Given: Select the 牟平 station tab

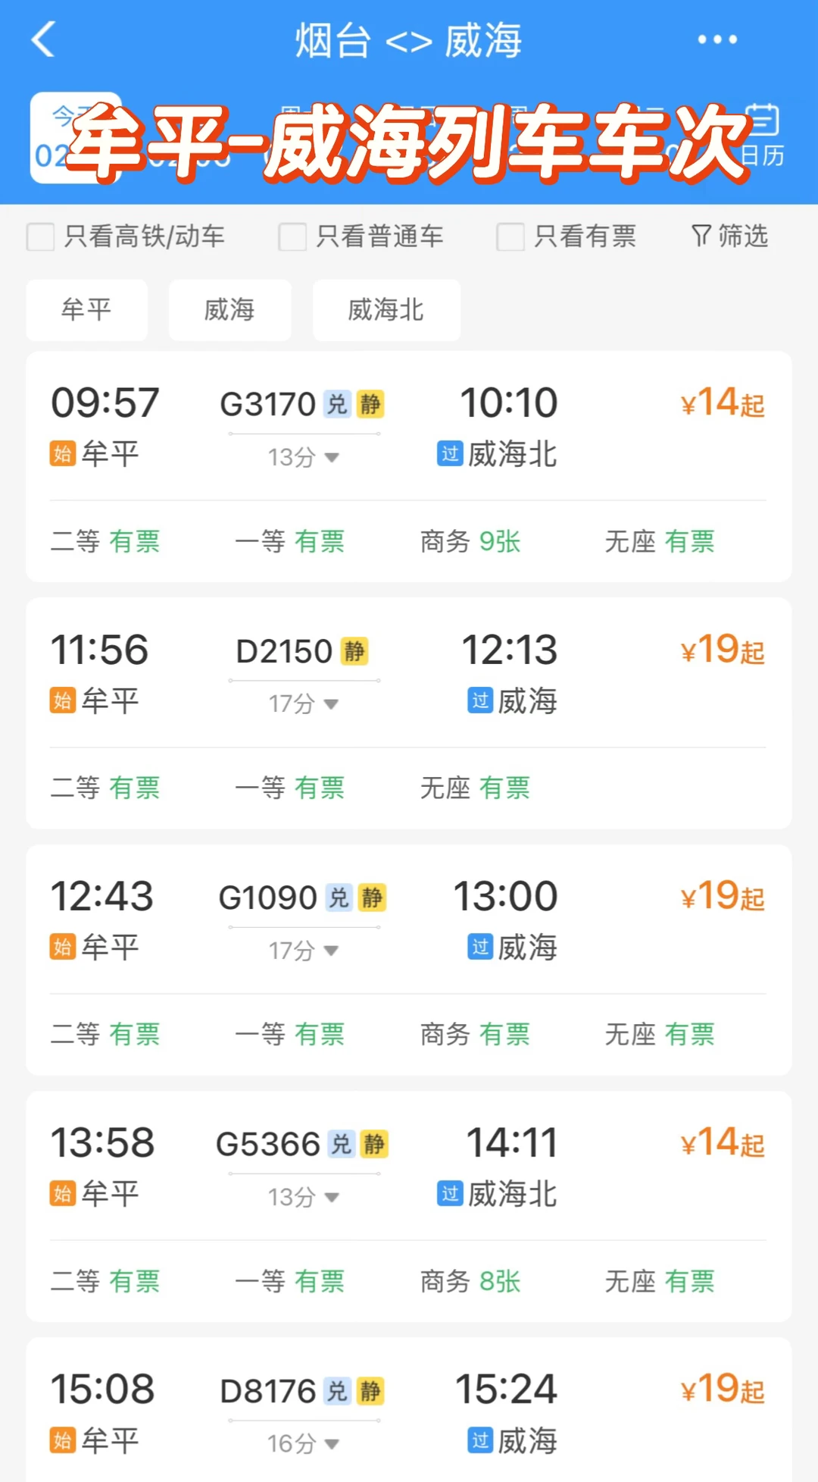Looking at the screenshot, I should click(86, 310).
